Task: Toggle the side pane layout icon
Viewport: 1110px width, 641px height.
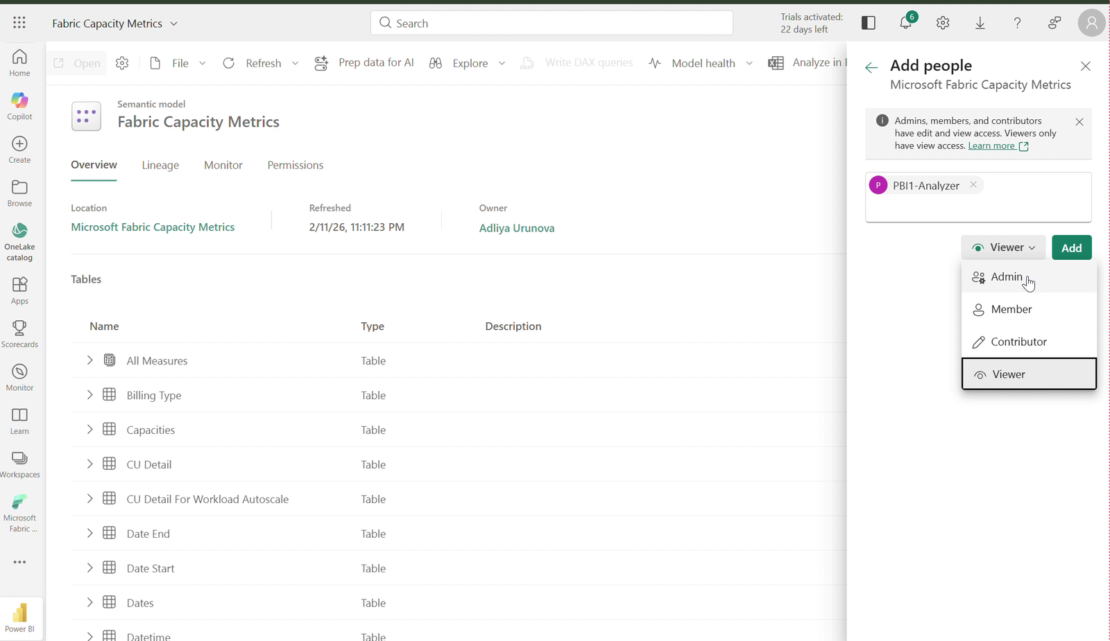Action: (869, 23)
